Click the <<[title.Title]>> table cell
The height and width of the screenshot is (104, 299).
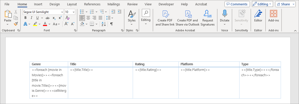coord(100,83)
